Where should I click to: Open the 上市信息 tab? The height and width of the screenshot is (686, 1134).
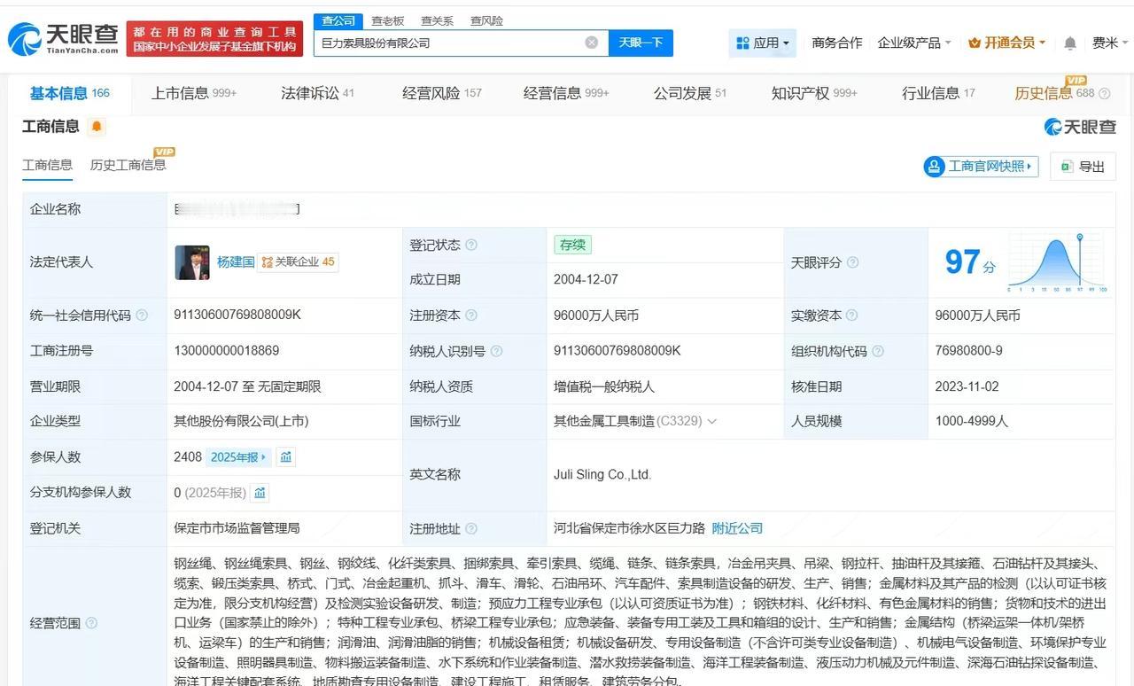pyautogui.click(x=194, y=93)
